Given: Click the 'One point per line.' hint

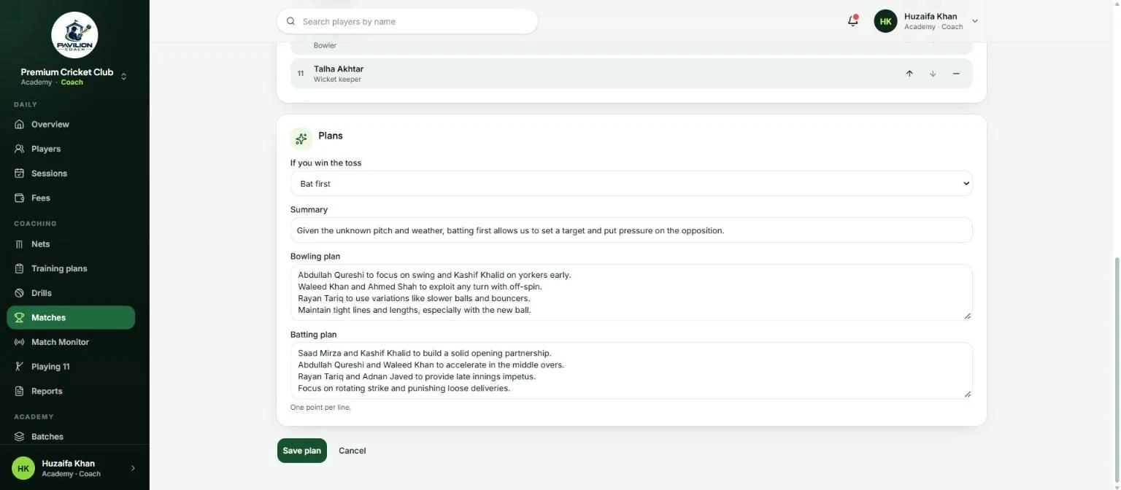Looking at the screenshot, I should (x=320, y=408).
